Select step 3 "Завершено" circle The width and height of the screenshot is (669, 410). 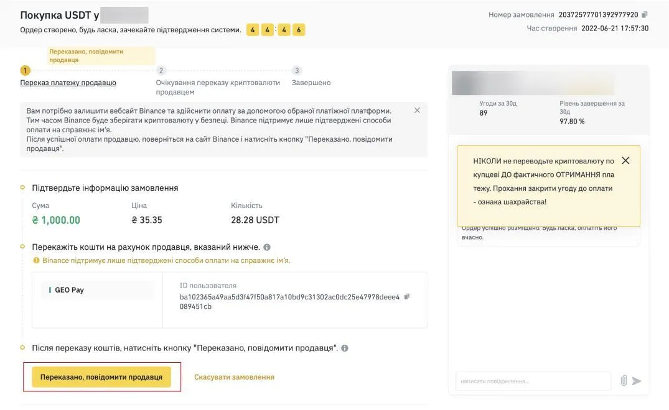click(x=297, y=71)
